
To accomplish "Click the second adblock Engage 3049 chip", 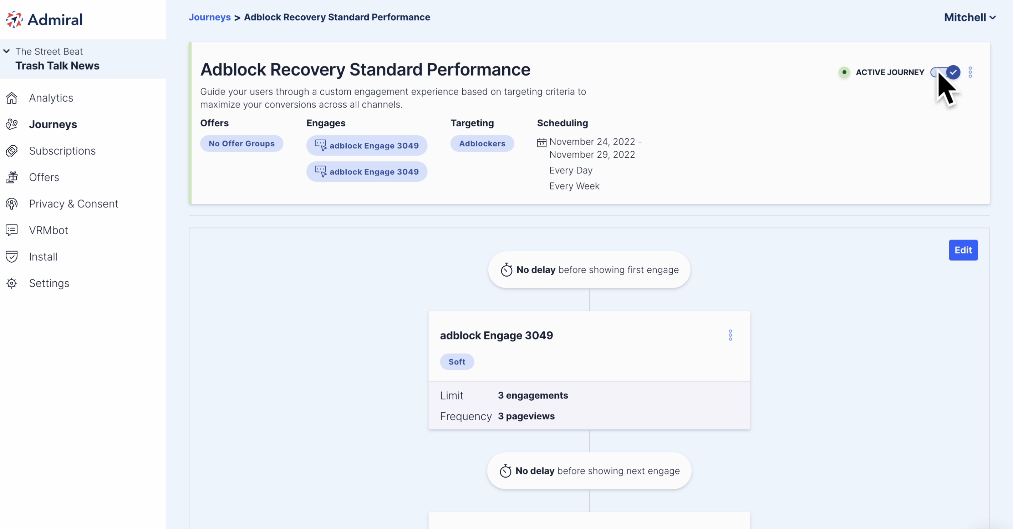I will [x=367, y=171].
